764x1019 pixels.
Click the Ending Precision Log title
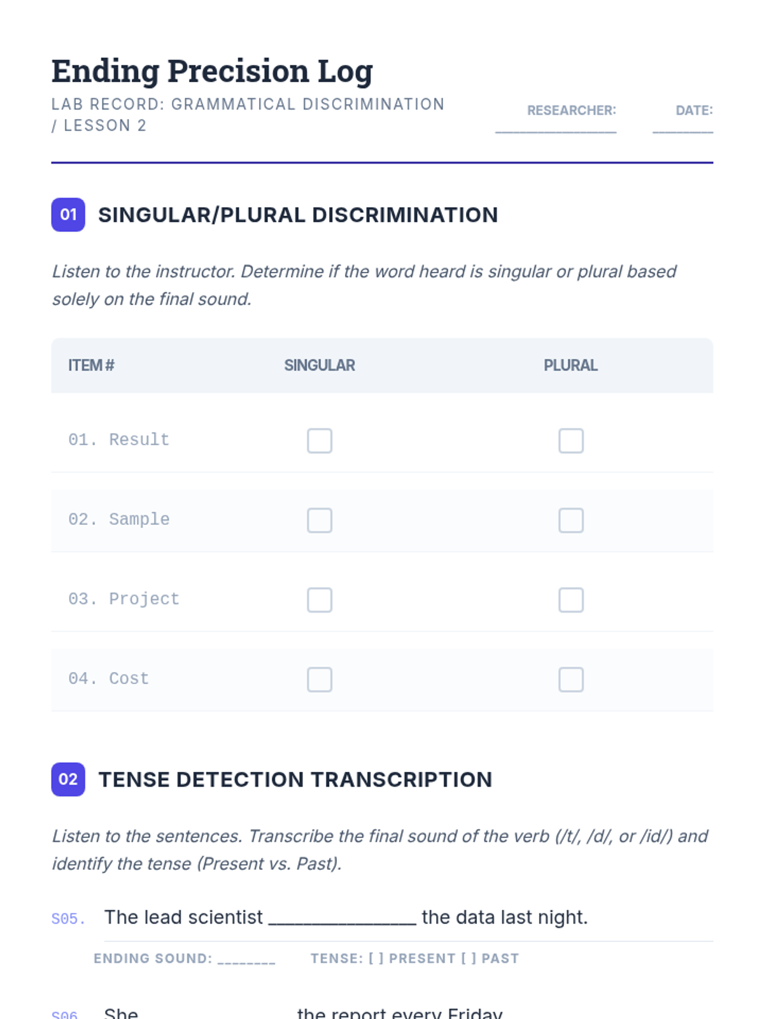212,71
